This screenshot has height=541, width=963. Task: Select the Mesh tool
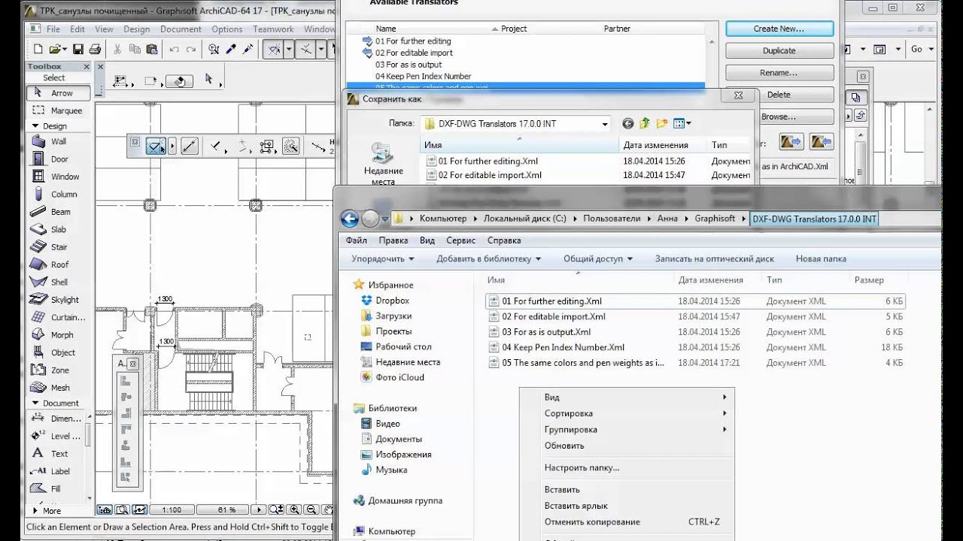pyautogui.click(x=59, y=388)
